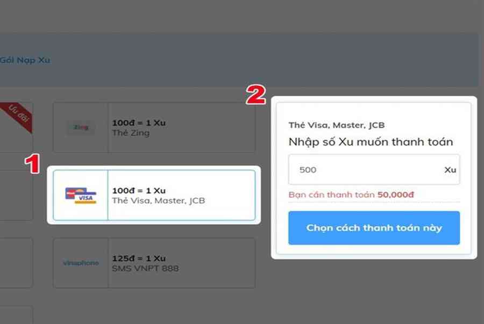Click the Vinaphone logo icon
Viewport: 484px width, 324px height.
[x=81, y=263]
